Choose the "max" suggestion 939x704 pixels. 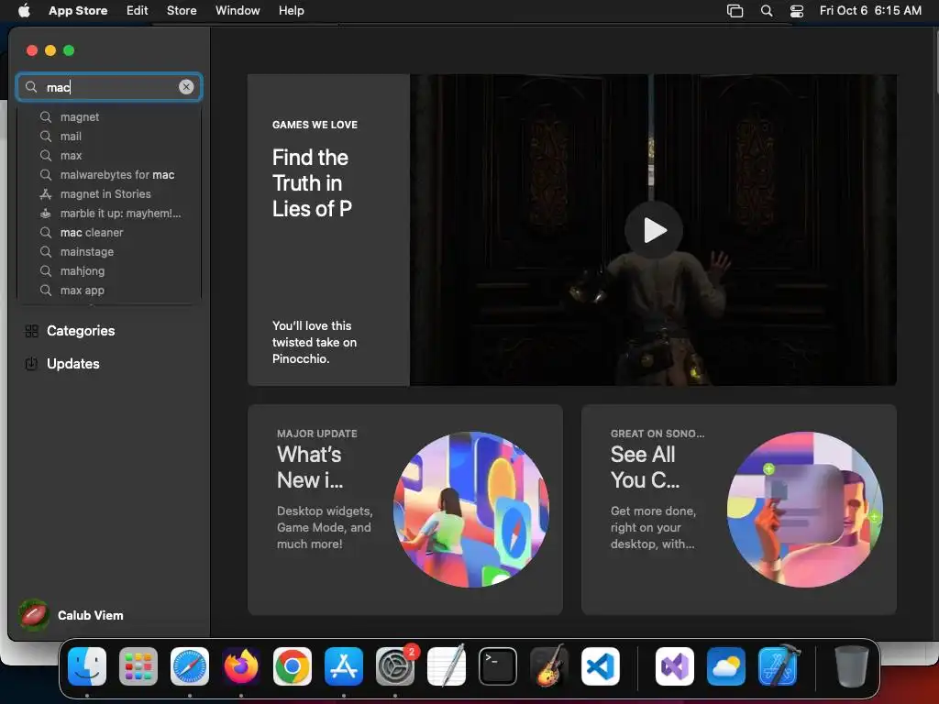(108, 155)
